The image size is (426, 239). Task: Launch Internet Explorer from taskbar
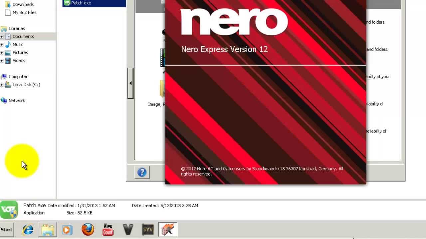point(28,230)
